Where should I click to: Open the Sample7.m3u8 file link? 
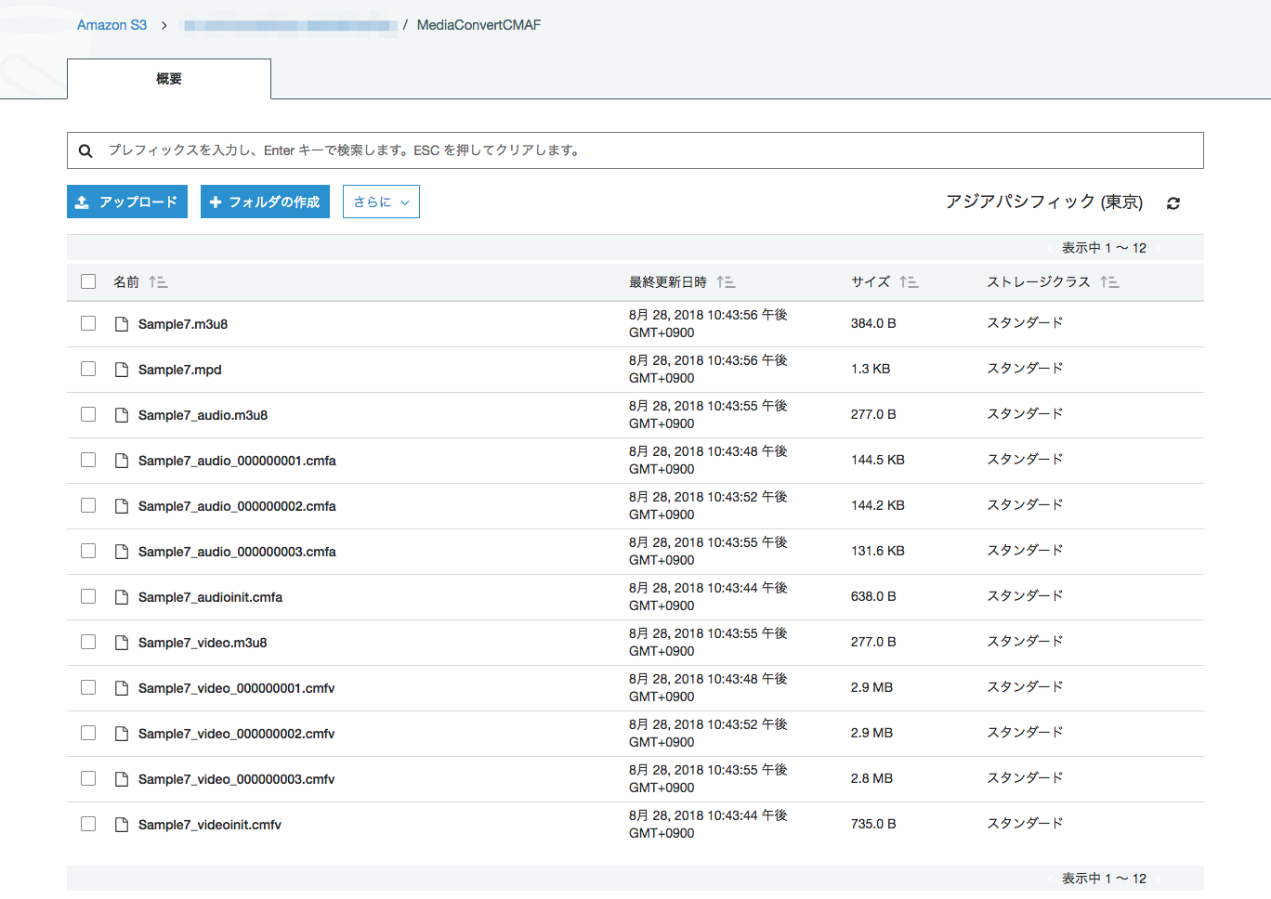tap(183, 323)
